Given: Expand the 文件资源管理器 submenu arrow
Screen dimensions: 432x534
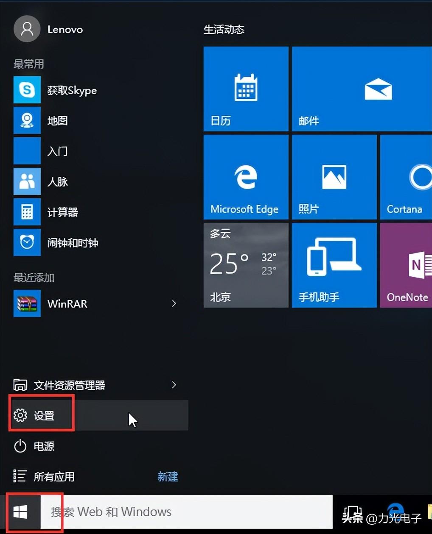Looking at the screenshot, I should 174,385.
